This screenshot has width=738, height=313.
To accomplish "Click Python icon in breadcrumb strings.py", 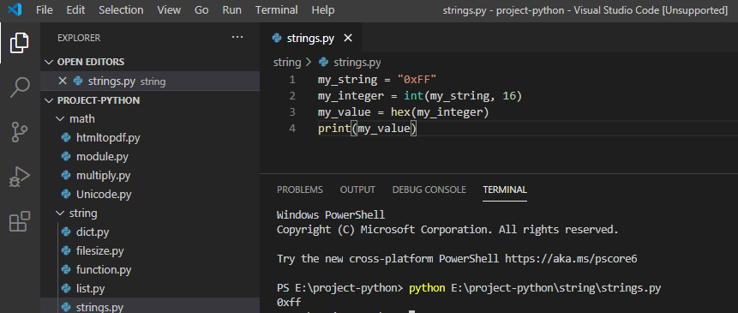I will click(x=323, y=62).
